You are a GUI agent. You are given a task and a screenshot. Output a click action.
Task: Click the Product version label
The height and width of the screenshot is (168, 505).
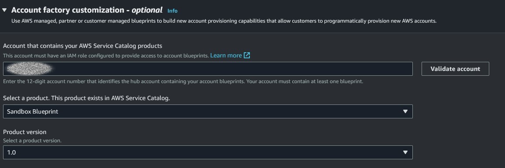coord(24,132)
